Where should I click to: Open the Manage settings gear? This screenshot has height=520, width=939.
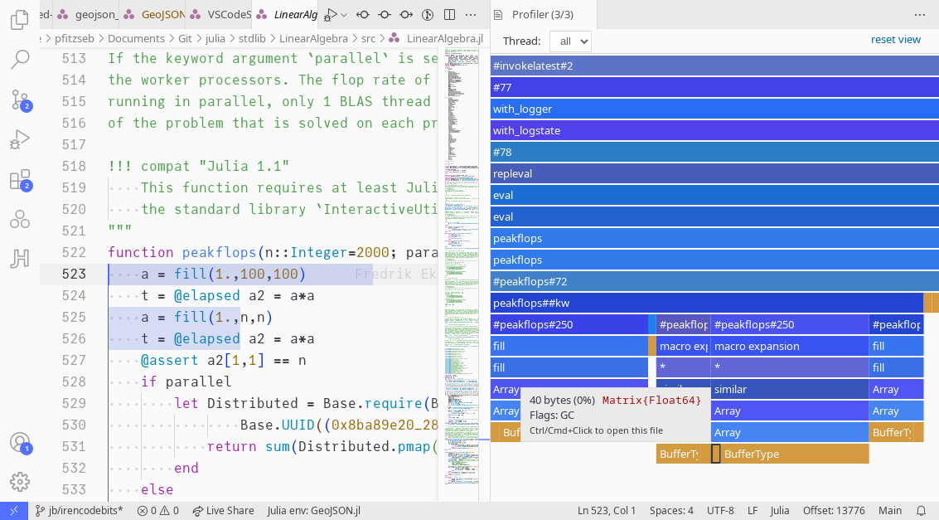pyautogui.click(x=20, y=481)
